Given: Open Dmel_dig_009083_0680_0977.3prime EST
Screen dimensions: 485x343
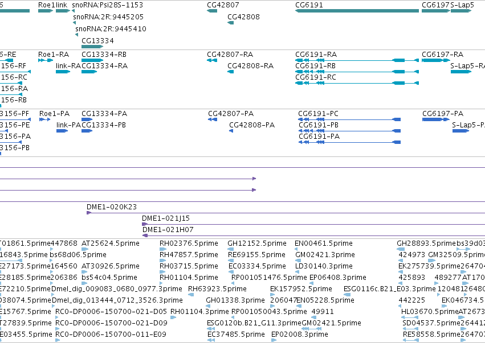Looking at the screenshot, I should (x=117, y=289).
